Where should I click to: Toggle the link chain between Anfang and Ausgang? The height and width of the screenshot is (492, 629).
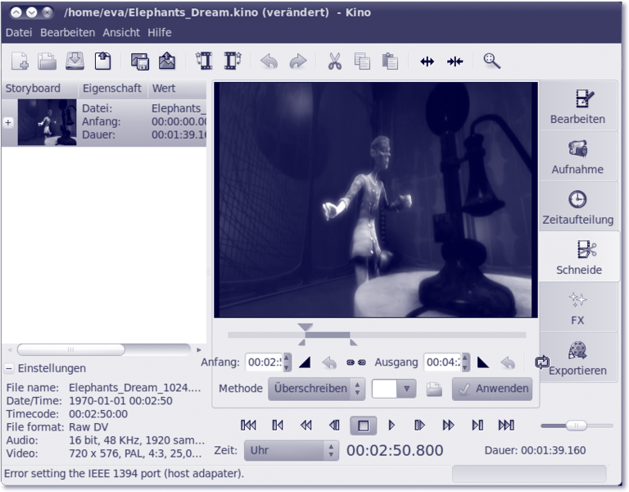tap(355, 362)
